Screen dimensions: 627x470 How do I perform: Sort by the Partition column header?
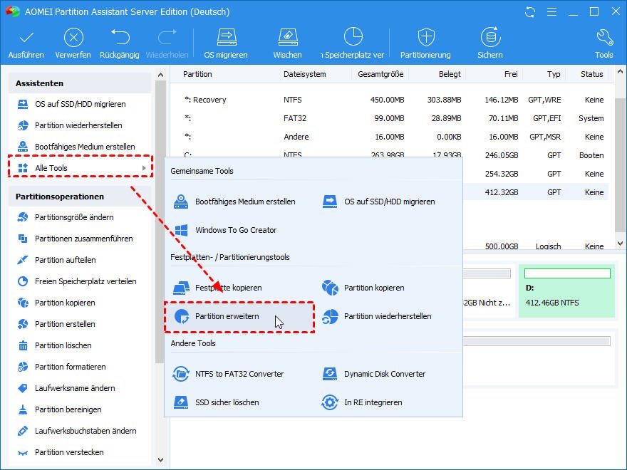197,74
